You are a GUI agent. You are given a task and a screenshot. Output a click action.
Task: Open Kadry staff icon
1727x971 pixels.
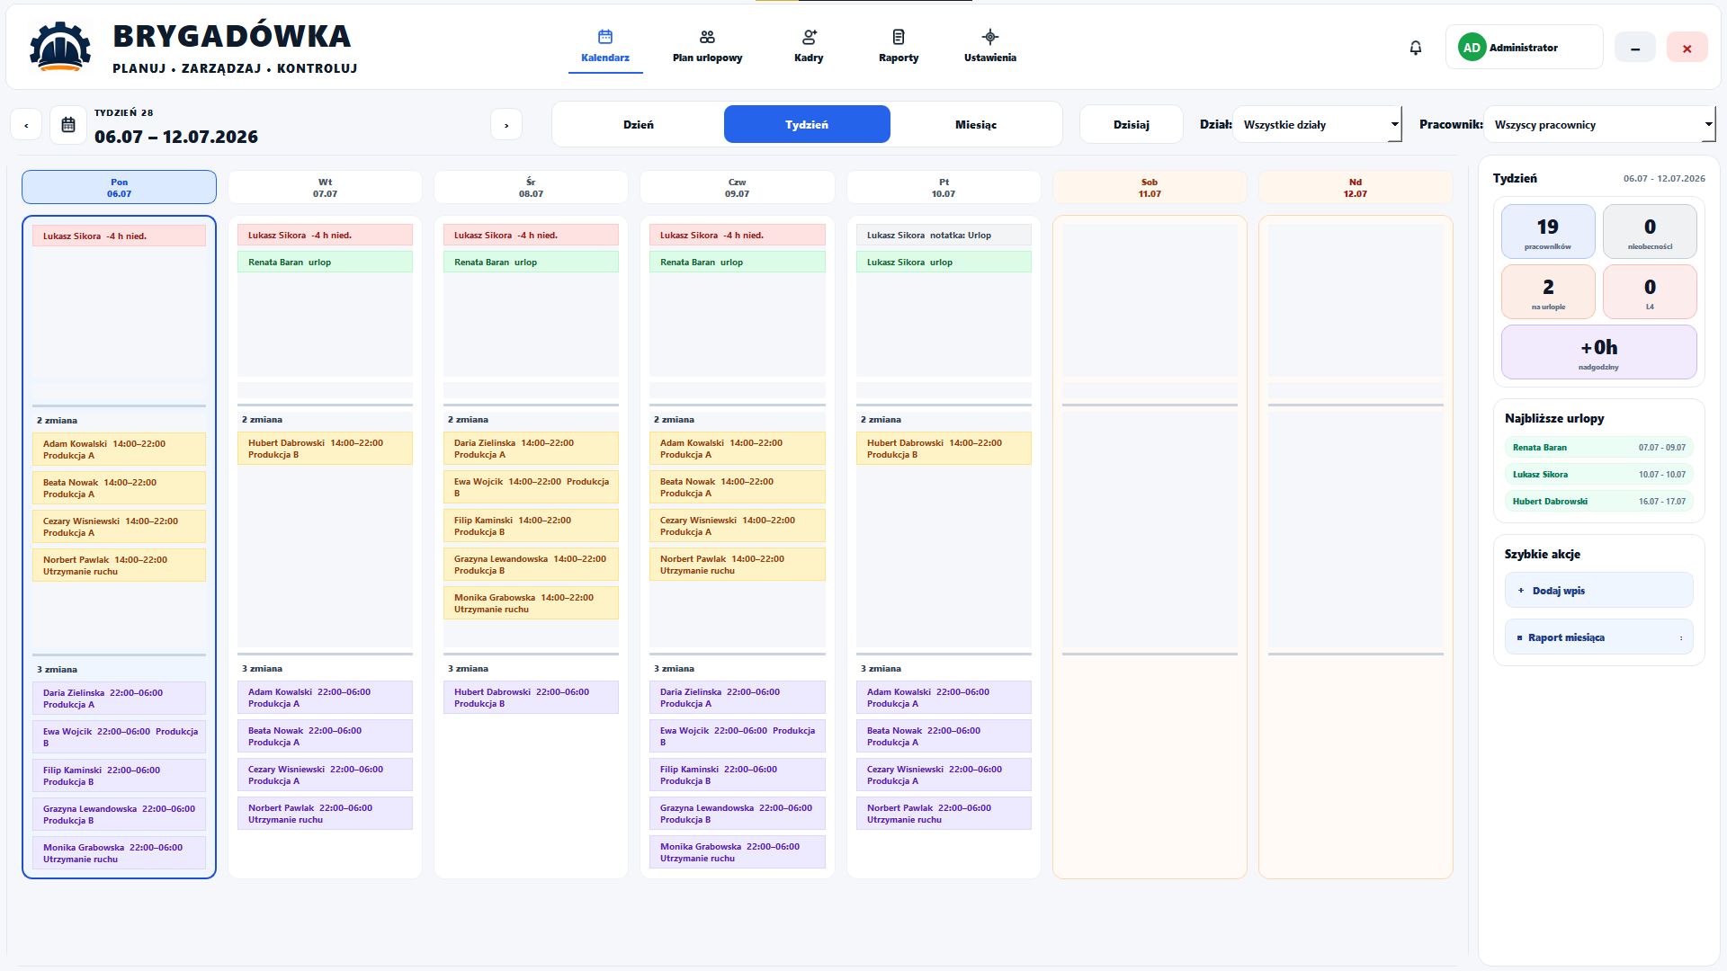809,37
